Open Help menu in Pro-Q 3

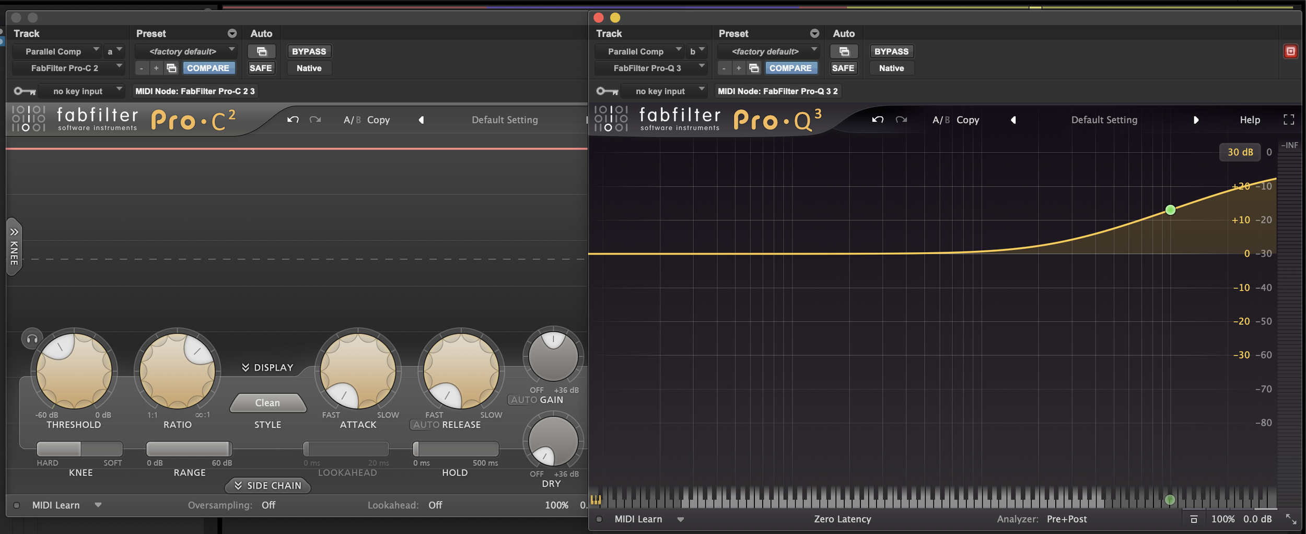pyautogui.click(x=1250, y=120)
